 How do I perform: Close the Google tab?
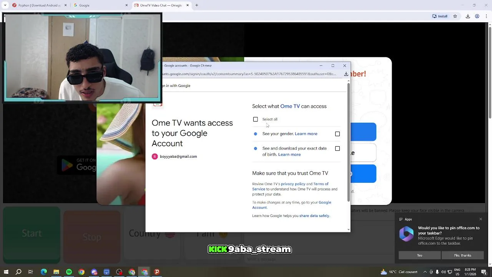click(x=126, y=5)
